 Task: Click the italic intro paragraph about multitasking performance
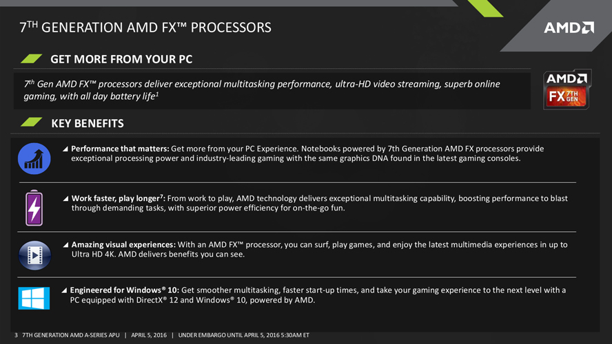(x=262, y=90)
